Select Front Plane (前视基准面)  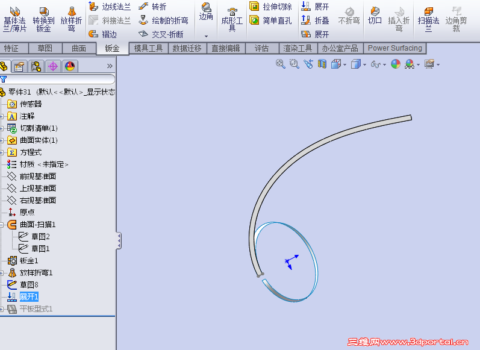[32, 177]
